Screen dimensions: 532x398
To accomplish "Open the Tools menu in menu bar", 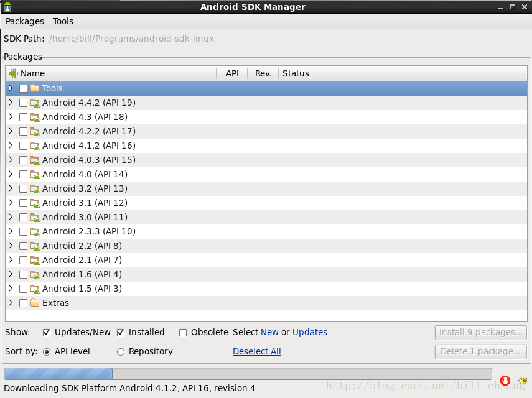I will 63,21.
